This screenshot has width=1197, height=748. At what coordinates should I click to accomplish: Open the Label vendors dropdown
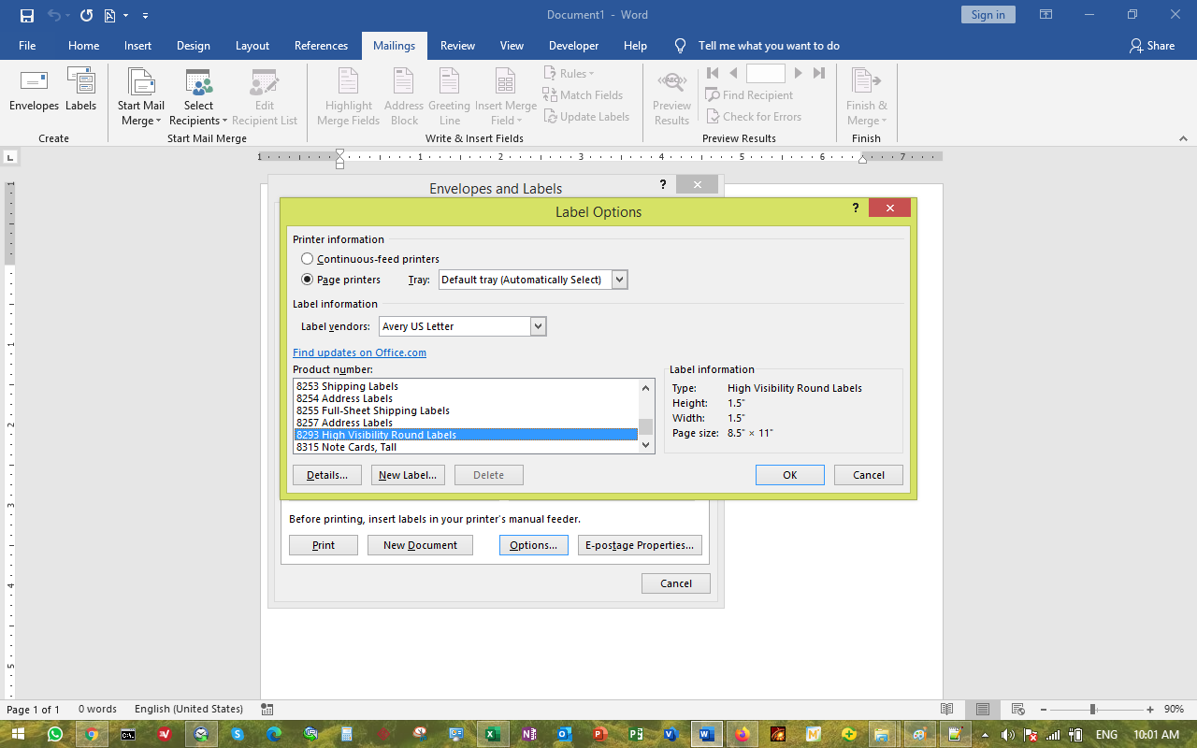click(538, 326)
